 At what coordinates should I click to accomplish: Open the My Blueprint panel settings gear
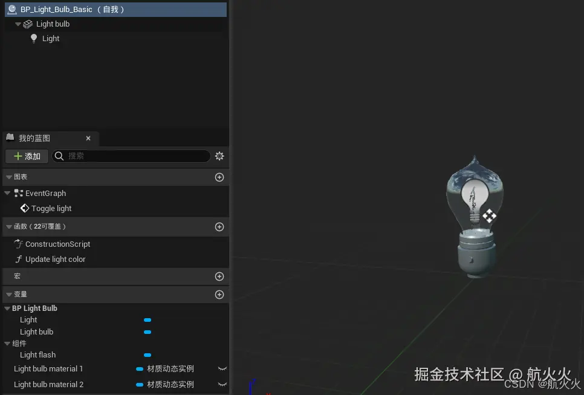point(219,156)
